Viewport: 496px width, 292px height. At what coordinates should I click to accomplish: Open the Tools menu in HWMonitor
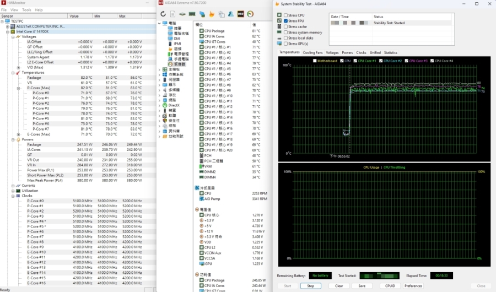[26, 10]
